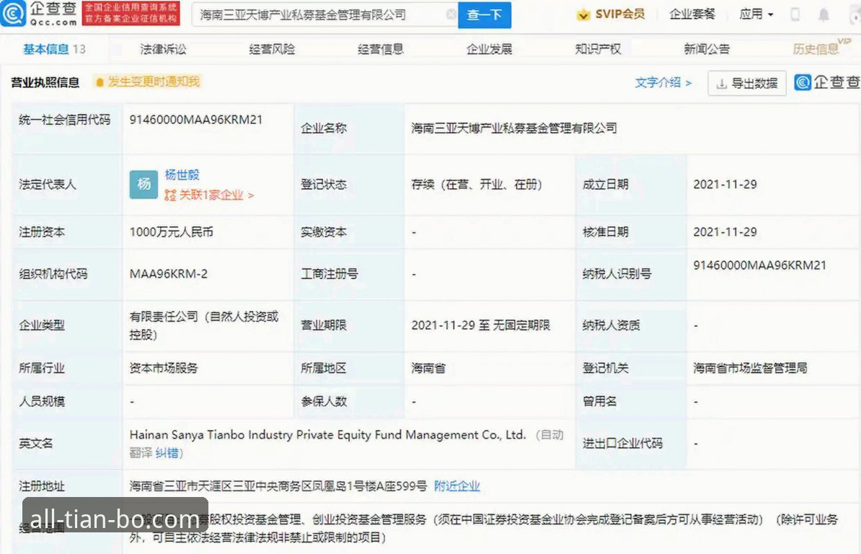Go to 新闻公告 tab
861x554 pixels.
coord(707,50)
